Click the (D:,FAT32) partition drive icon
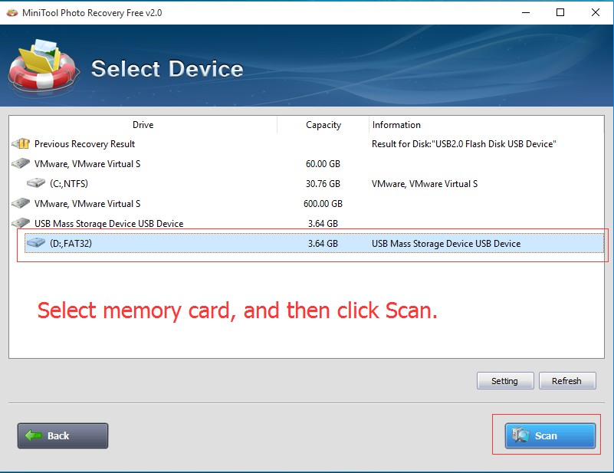The width and height of the screenshot is (614, 473). pos(34,243)
